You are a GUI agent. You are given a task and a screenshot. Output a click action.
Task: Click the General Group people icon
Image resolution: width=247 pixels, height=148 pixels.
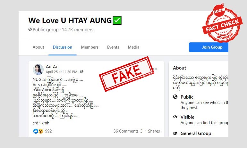point(175,133)
